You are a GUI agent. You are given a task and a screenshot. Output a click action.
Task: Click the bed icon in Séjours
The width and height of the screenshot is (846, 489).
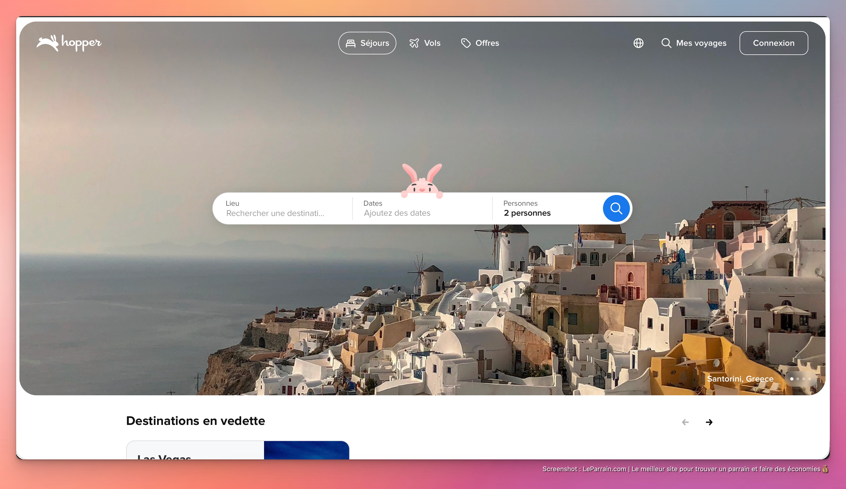[351, 43]
